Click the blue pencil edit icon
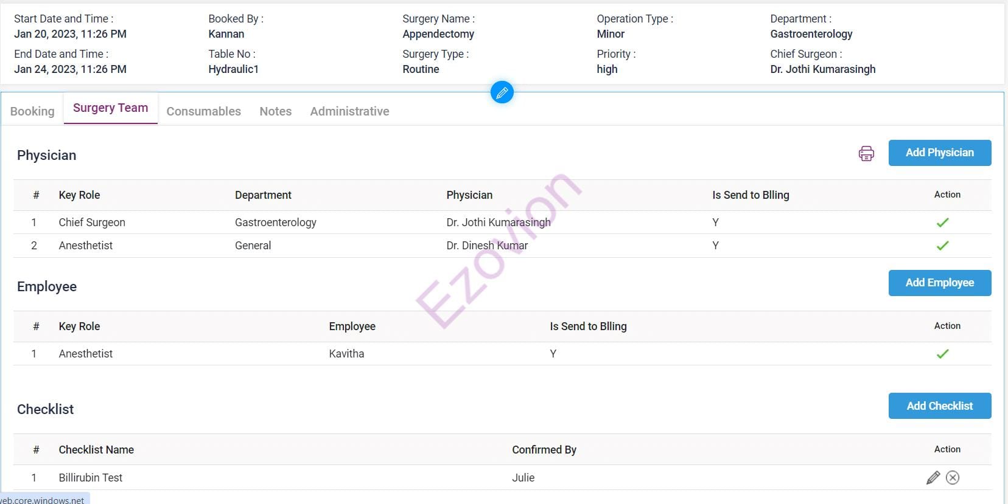 point(502,92)
